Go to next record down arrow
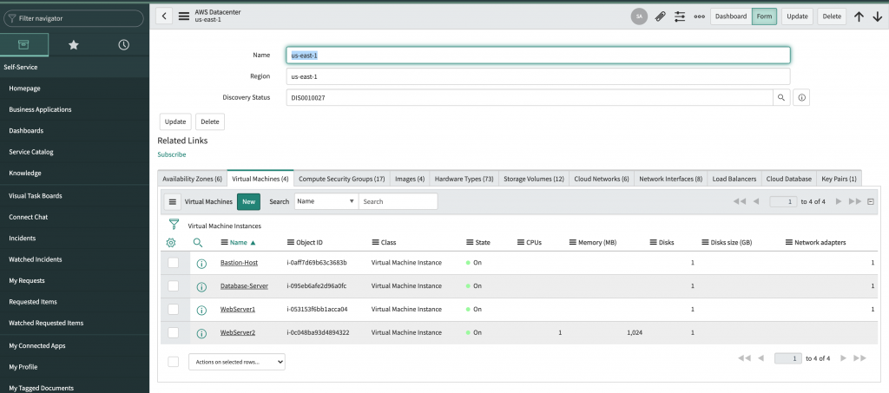Screen dimensions: 889x393 (878, 16)
